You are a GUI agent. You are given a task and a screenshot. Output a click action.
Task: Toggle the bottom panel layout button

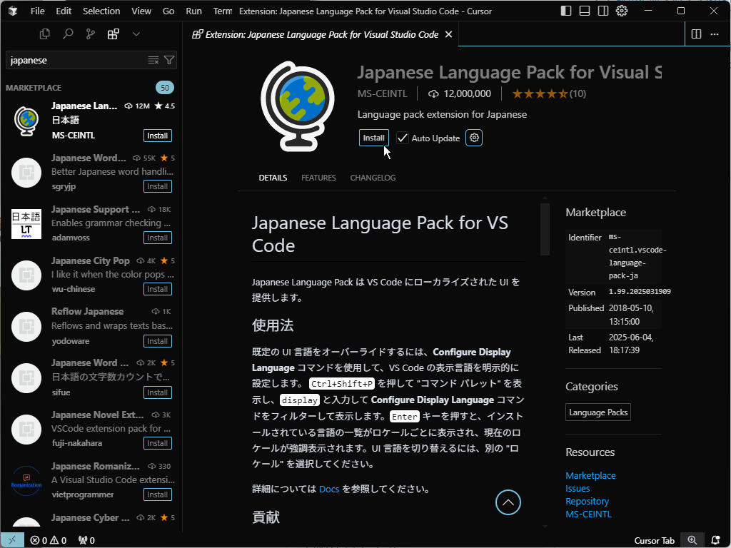[x=585, y=11]
